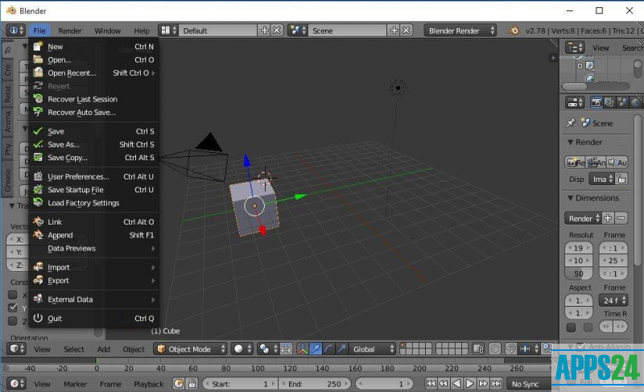
Task: Open the pivot point selector
Action: point(268,349)
